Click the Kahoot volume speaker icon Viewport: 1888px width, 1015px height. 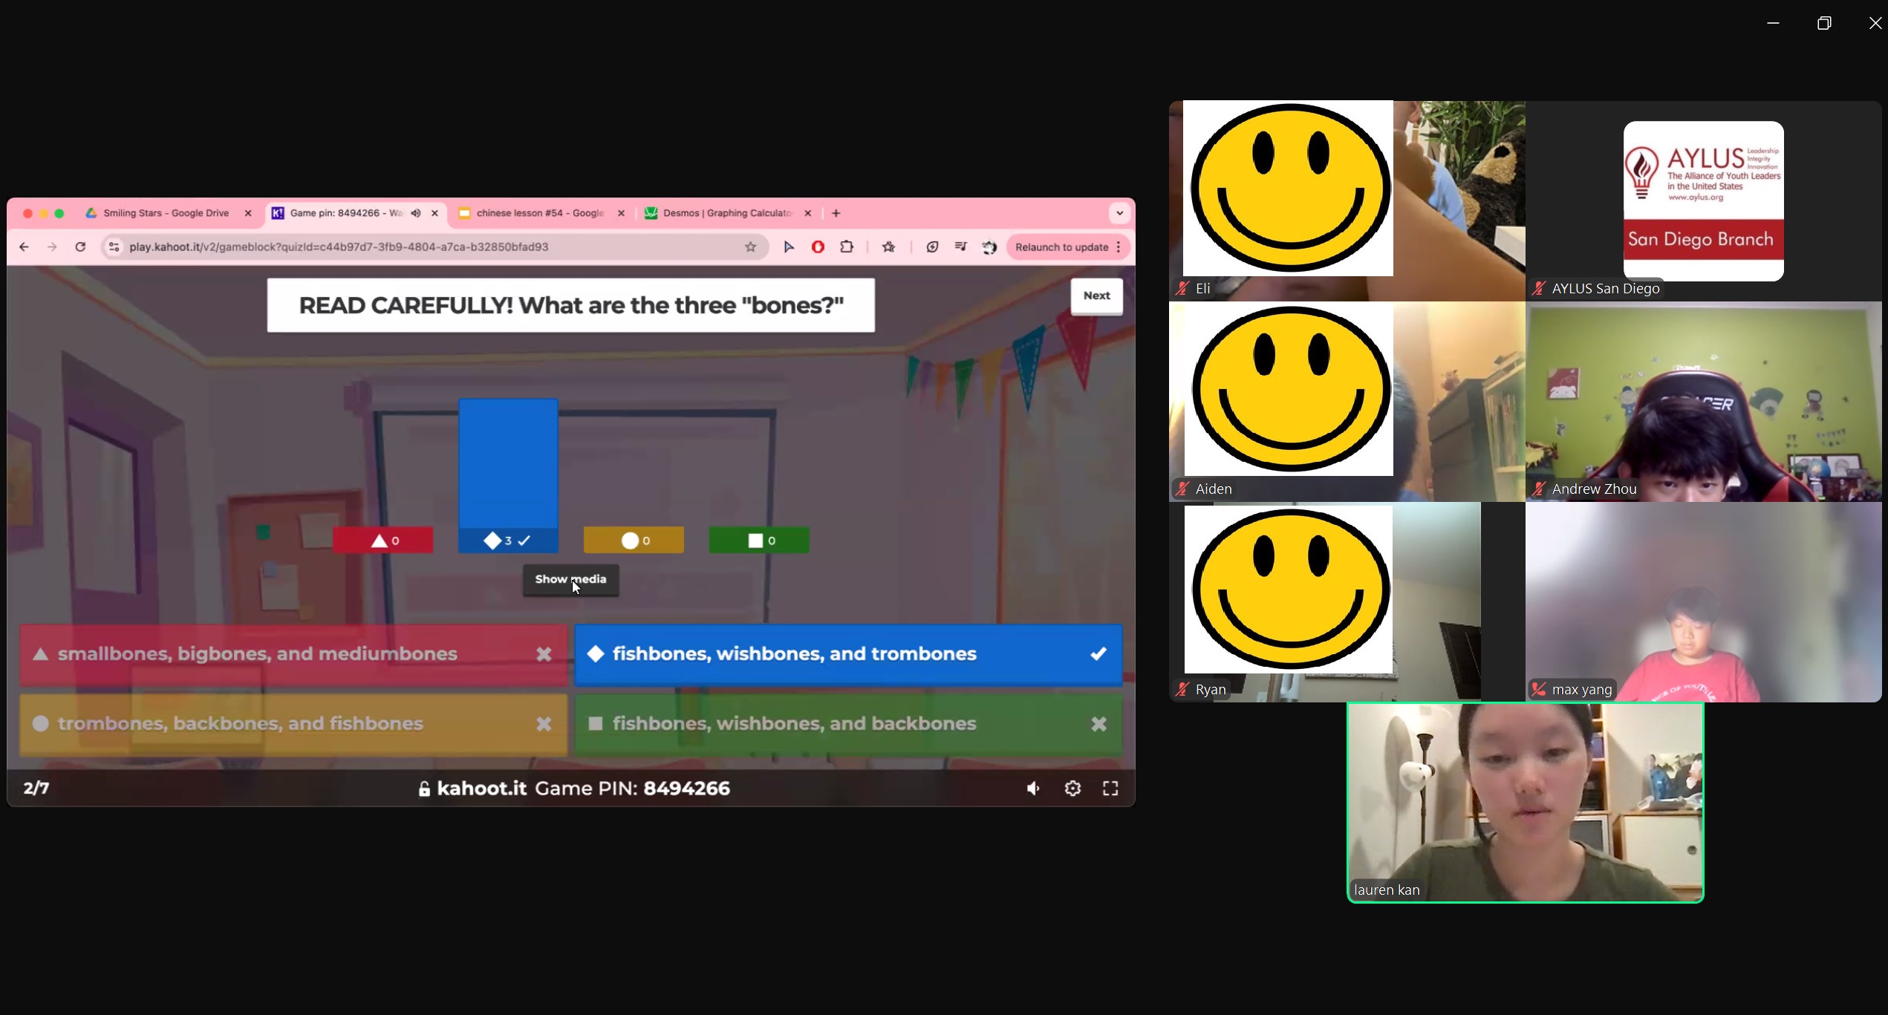(1033, 789)
